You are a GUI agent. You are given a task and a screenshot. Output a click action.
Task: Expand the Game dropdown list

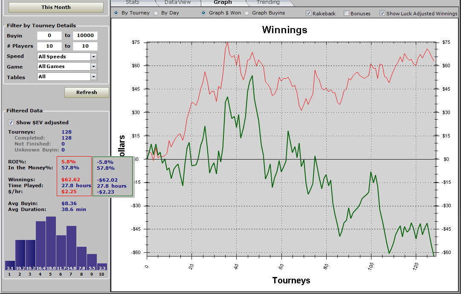pos(93,66)
